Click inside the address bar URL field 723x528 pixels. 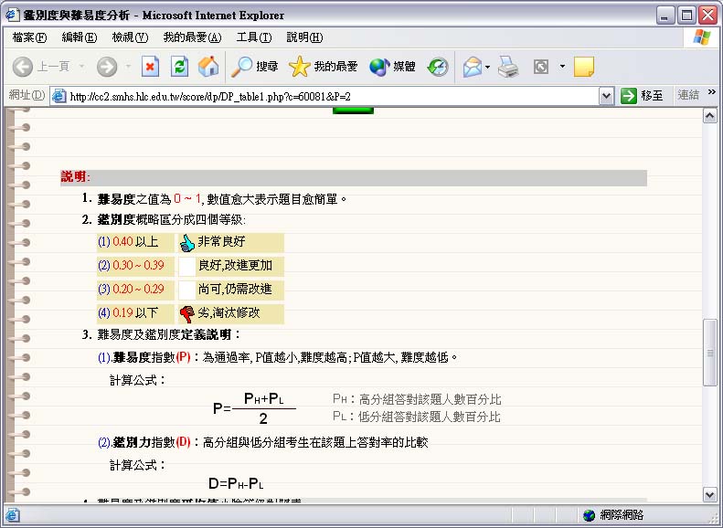[329, 96]
